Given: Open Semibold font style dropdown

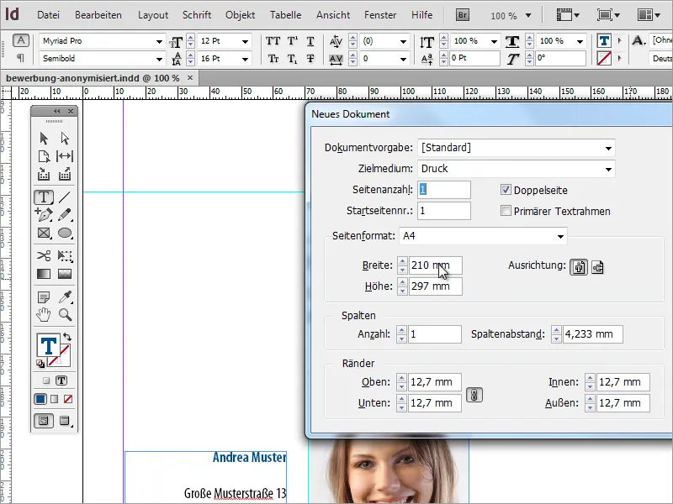Looking at the screenshot, I should point(159,59).
